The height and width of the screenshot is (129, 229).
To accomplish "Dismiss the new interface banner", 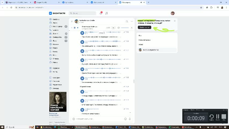I will click(175, 21).
